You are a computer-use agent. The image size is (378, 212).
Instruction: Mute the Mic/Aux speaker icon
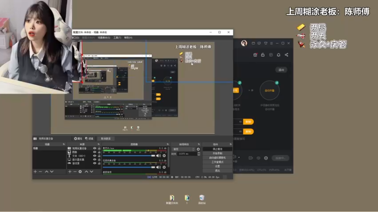[158, 156]
